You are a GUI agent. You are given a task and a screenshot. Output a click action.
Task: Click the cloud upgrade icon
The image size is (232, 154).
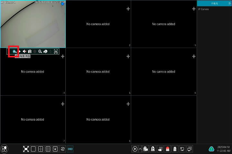pyautogui.click(x=211, y=149)
